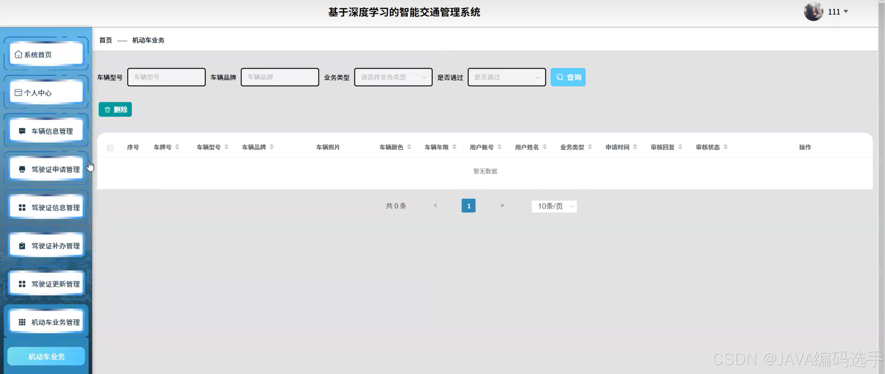Select page 1 in pagination
This screenshot has height=374, width=885.
(468, 206)
